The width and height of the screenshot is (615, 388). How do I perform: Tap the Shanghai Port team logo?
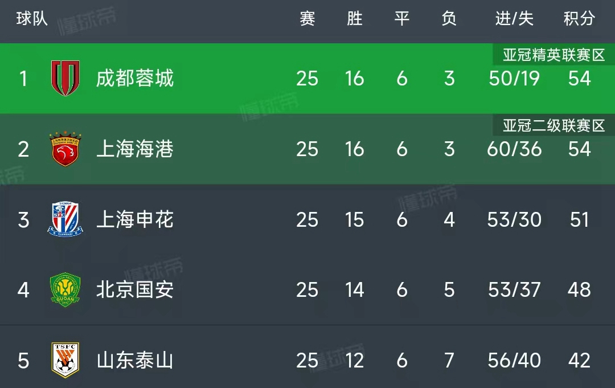(x=65, y=149)
